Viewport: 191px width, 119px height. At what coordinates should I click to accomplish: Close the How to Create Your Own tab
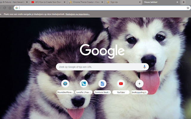[64, 2]
